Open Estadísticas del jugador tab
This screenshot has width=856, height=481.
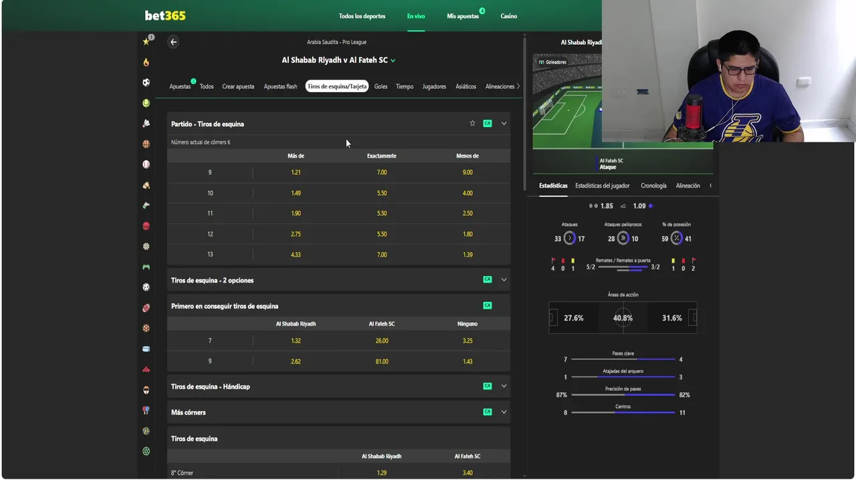[x=603, y=186]
